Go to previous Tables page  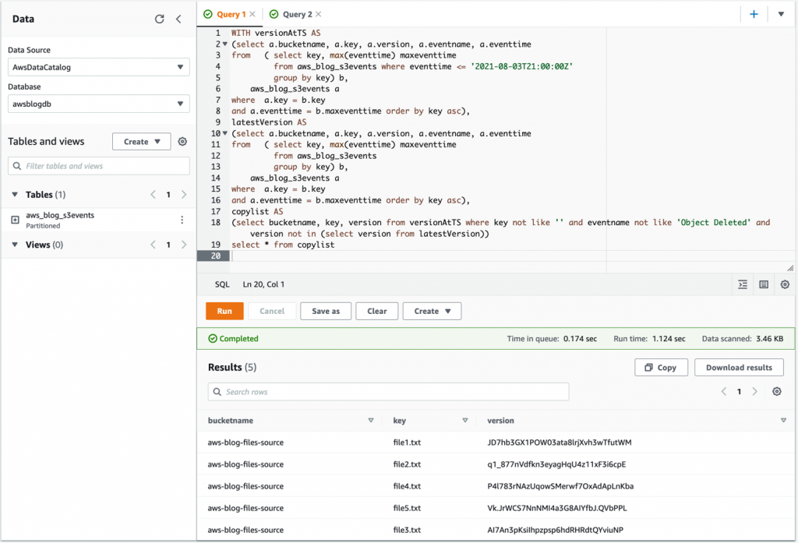coord(153,195)
